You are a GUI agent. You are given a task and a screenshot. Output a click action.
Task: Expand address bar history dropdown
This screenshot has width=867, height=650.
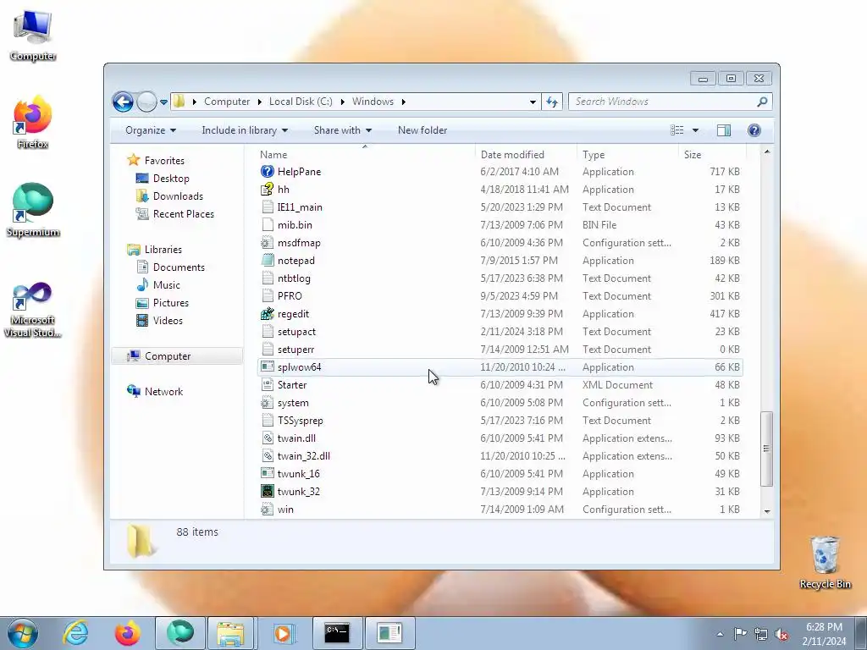tap(533, 102)
